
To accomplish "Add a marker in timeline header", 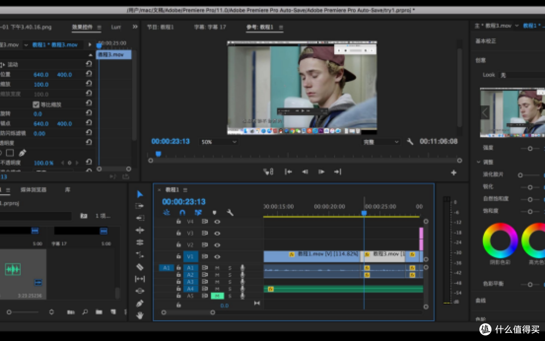I will (x=214, y=212).
